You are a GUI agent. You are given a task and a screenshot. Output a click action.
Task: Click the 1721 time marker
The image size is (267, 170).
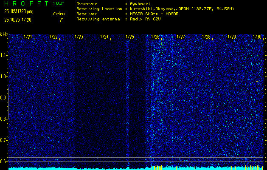click(x=28, y=37)
